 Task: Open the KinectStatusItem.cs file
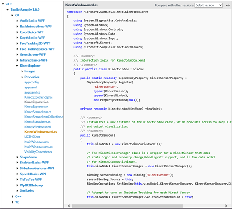(37, 122)
